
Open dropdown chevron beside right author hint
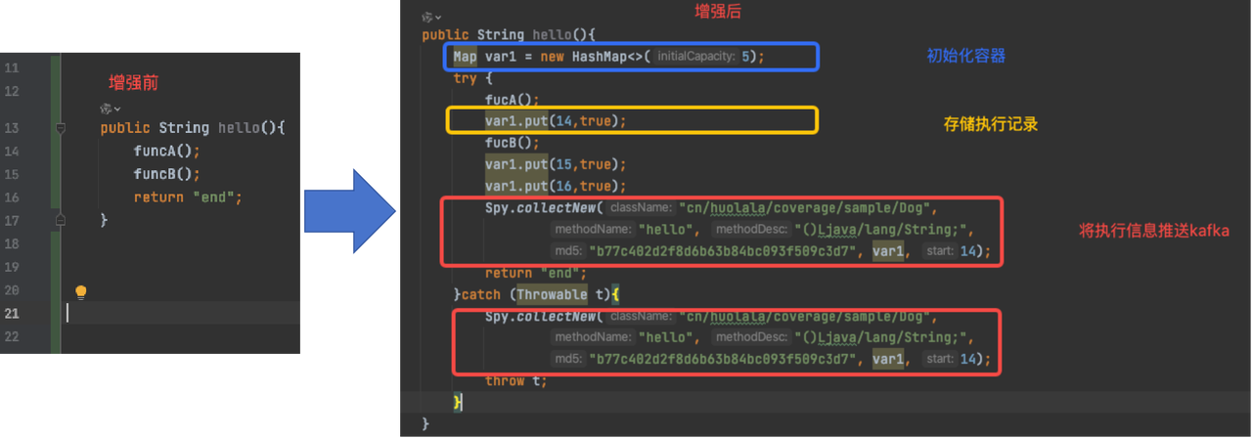tap(438, 18)
